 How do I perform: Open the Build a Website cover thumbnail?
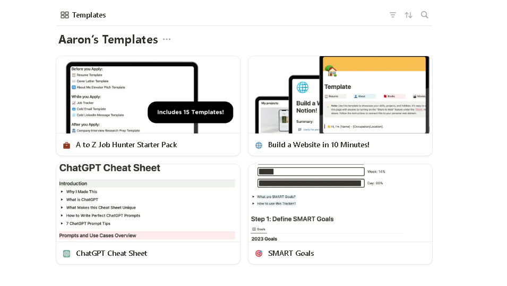click(340, 95)
